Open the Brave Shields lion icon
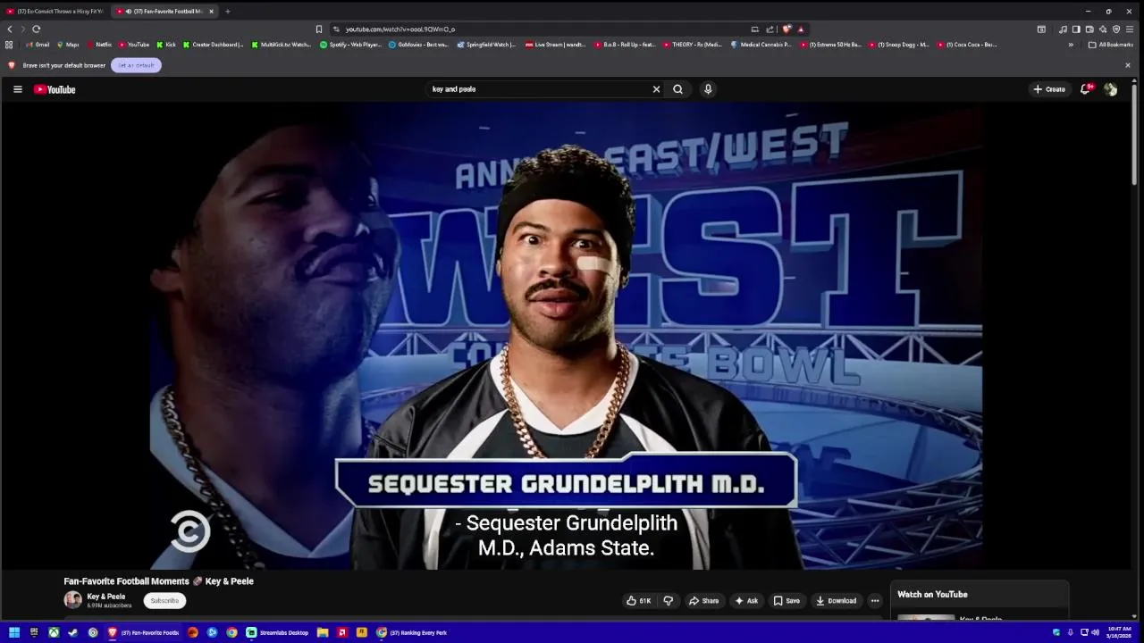The image size is (1144, 643). click(x=786, y=29)
